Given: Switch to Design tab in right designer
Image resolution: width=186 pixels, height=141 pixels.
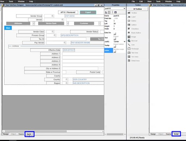Looking at the screenshot, I should [153, 134].
